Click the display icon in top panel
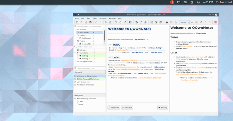Image resolution: width=233 pixels, height=121 pixels. (x=179, y=2)
